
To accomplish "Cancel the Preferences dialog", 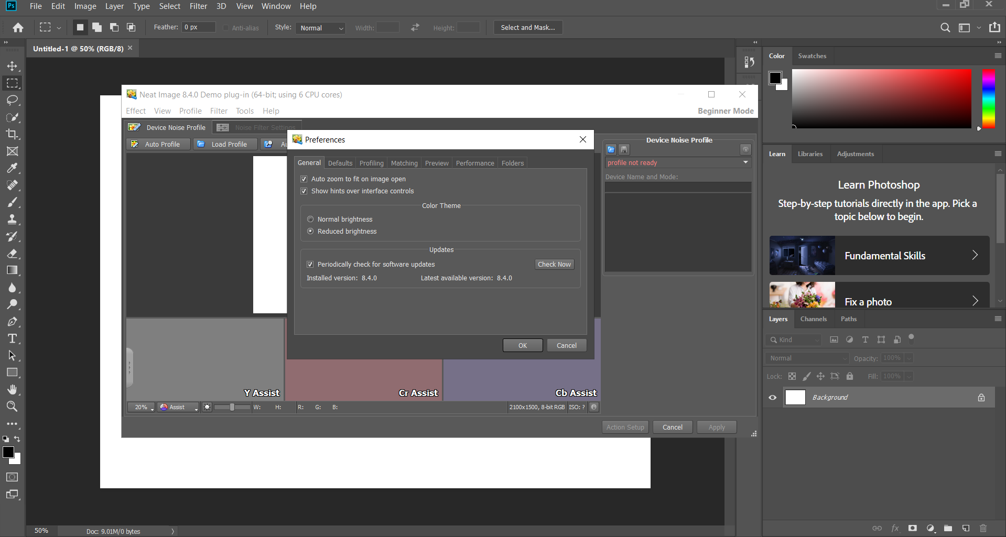I will [x=567, y=346].
